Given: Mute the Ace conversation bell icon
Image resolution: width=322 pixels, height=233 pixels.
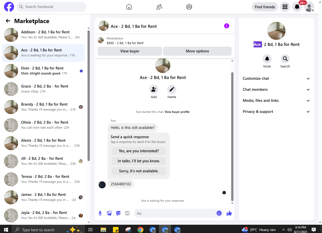Looking at the screenshot, I should click(267, 59).
